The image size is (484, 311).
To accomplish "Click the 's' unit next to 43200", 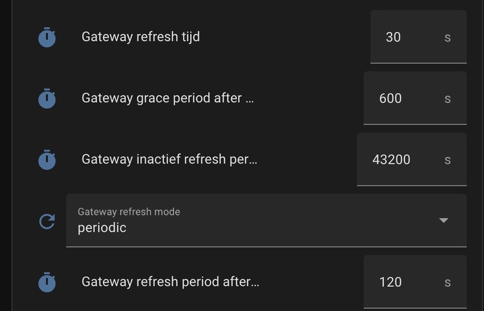I will tap(448, 161).
